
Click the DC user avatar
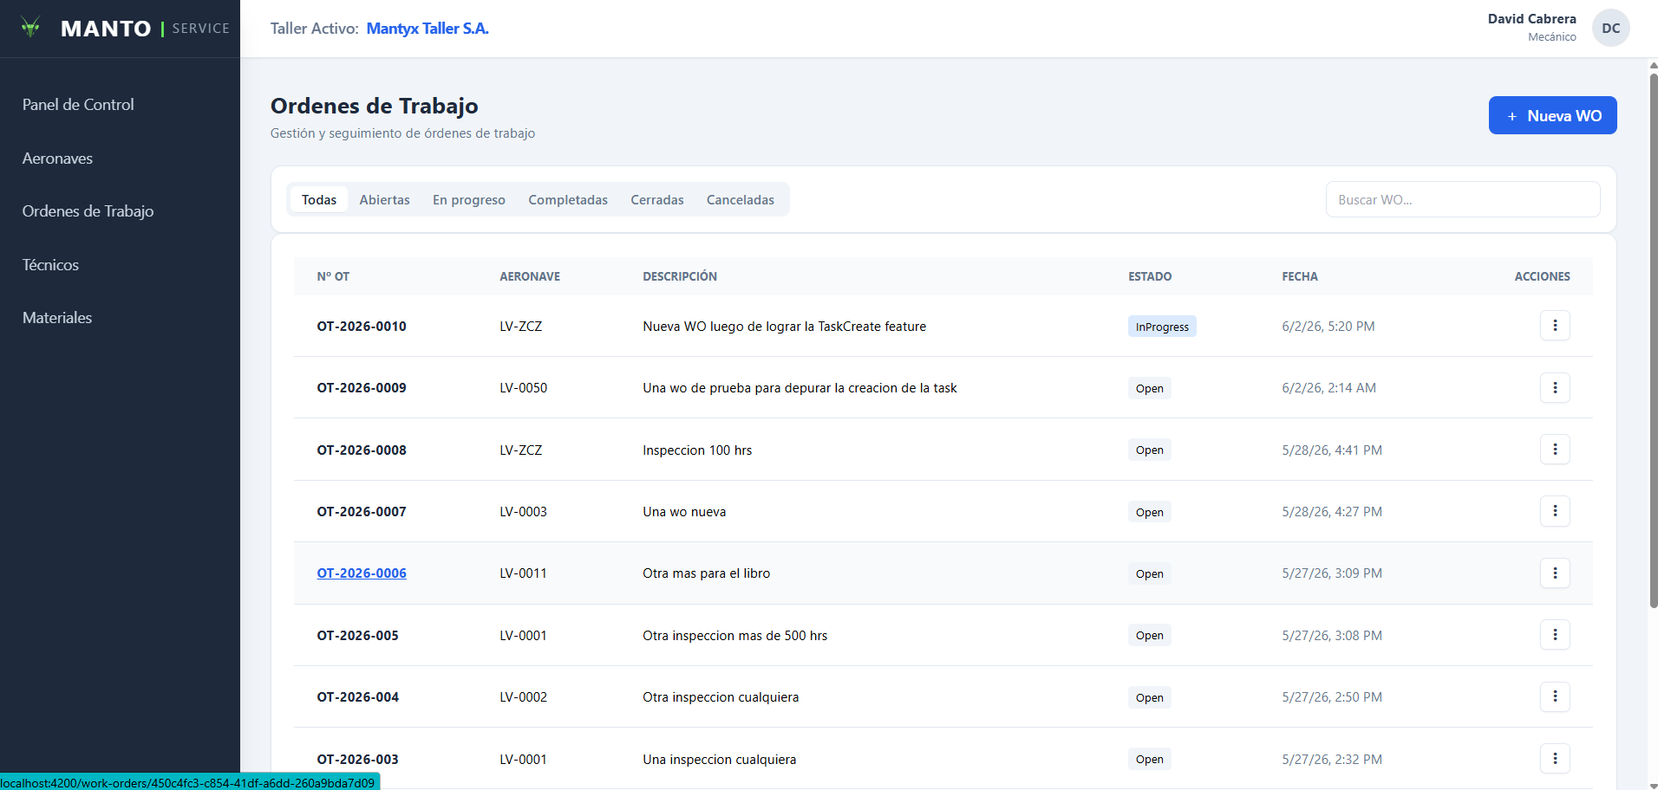1610,28
